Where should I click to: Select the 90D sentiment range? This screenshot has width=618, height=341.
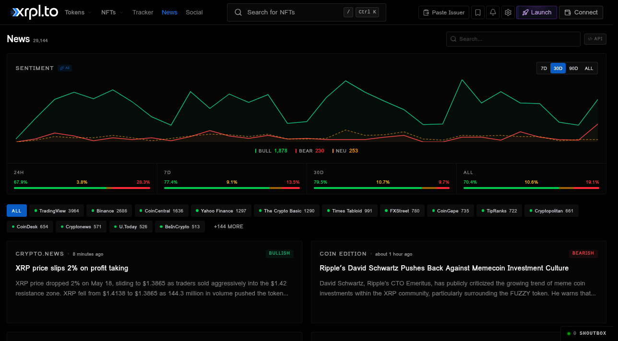click(x=573, y=69)
